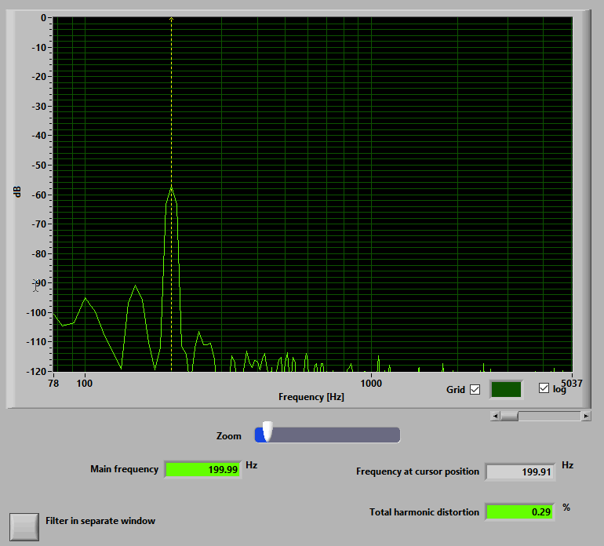This screenshot has width=604, height=546.
Task: Toggle the log scale checkbox
Action: [544, 388]
